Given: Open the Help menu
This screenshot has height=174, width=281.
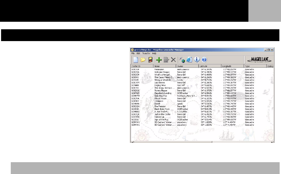Looking at the screenshot, I should pos(154,53).
